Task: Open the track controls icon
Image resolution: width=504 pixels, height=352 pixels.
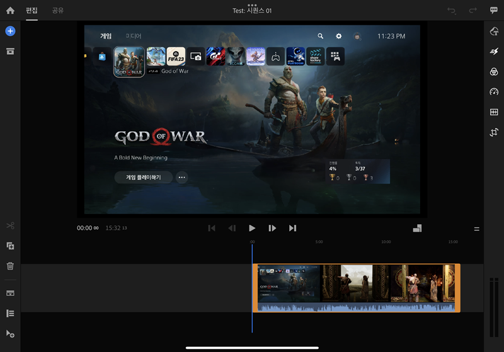Action: click(10, 293)
